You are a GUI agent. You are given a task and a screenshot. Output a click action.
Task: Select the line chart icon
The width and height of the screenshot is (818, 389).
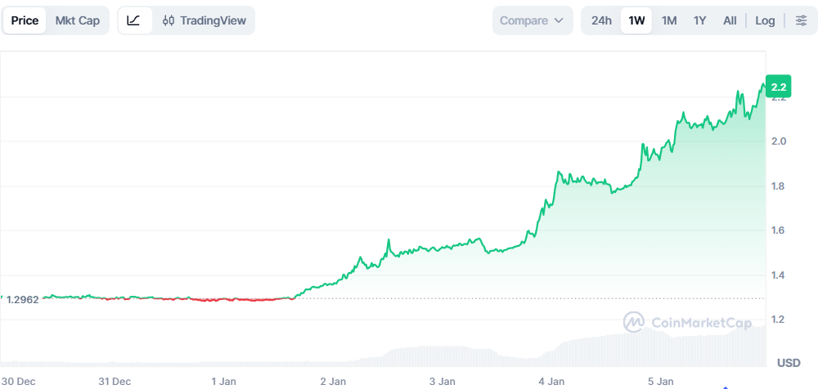(x=135, y=20)
